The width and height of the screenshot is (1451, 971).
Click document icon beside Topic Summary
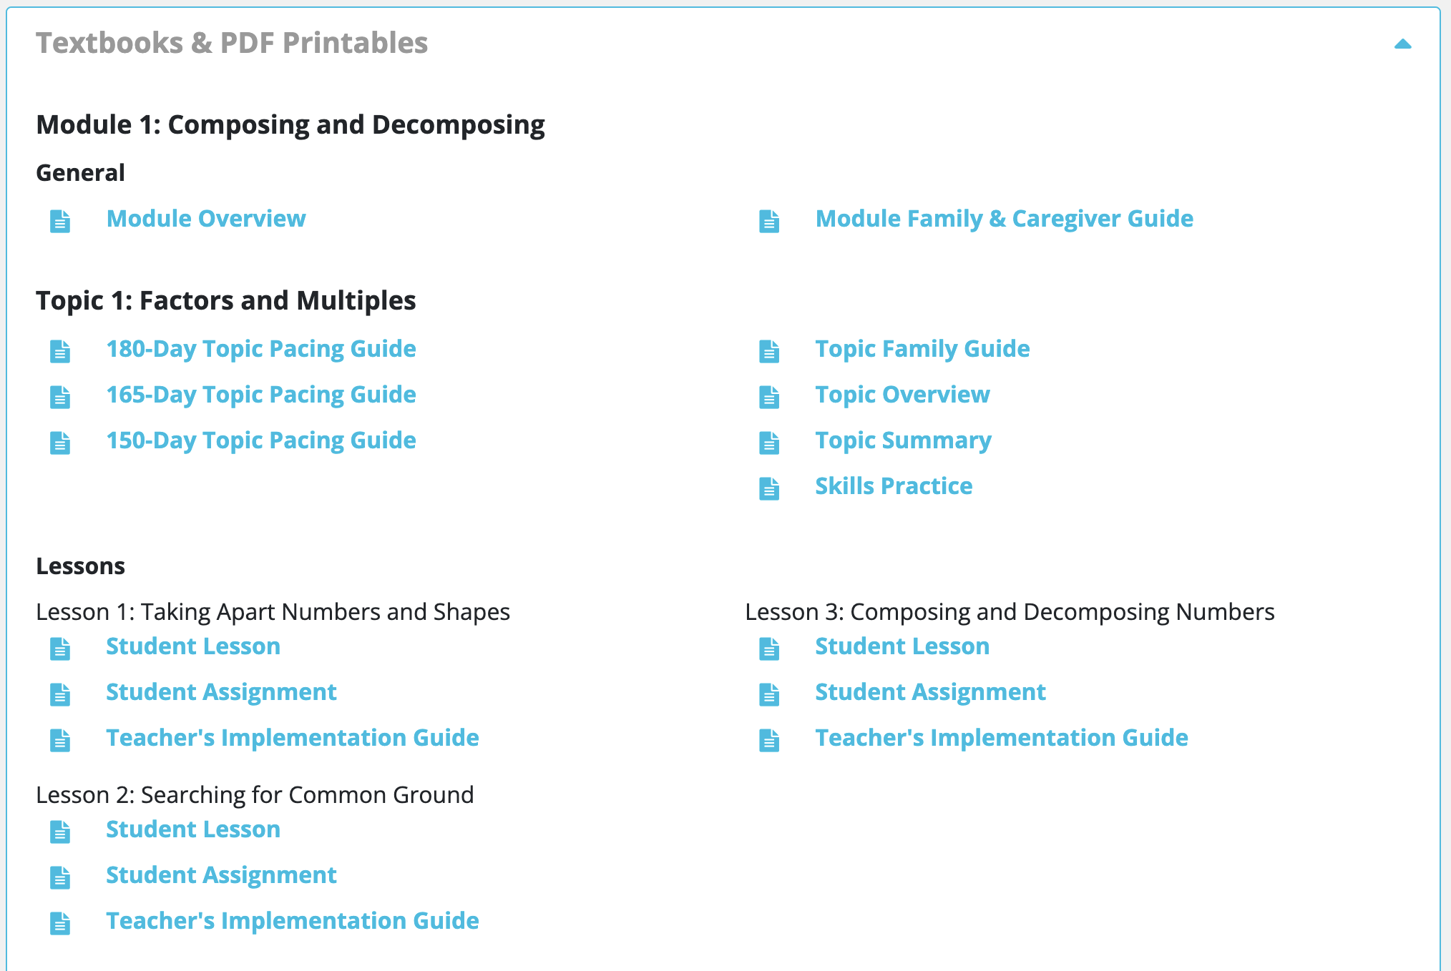click(769, 443)
